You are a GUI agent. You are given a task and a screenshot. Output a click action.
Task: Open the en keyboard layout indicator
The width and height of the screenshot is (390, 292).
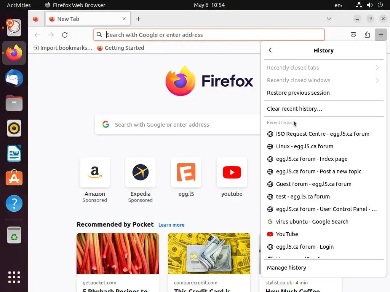click(338, 5)
